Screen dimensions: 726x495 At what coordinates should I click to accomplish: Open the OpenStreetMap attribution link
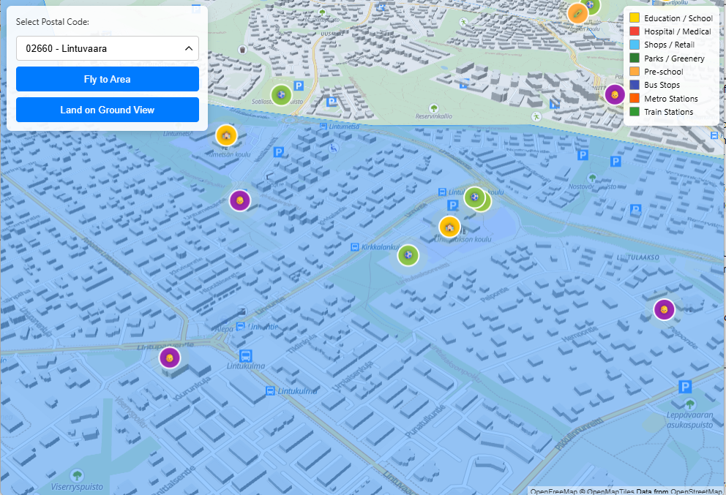696,491
